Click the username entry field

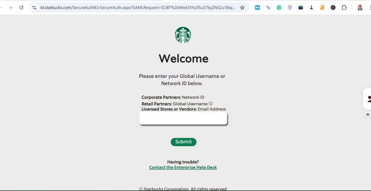[183, 119]
